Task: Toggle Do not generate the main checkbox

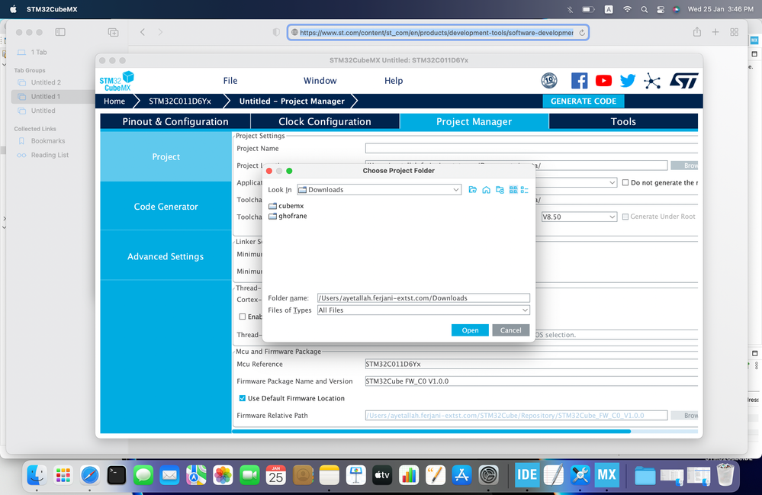Action: point(625,182)
